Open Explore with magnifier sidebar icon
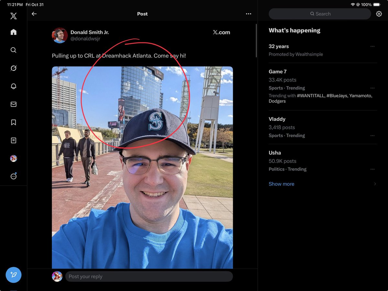Image resolution: width=388 pixels, height=291 pixels. coord(13,50)
